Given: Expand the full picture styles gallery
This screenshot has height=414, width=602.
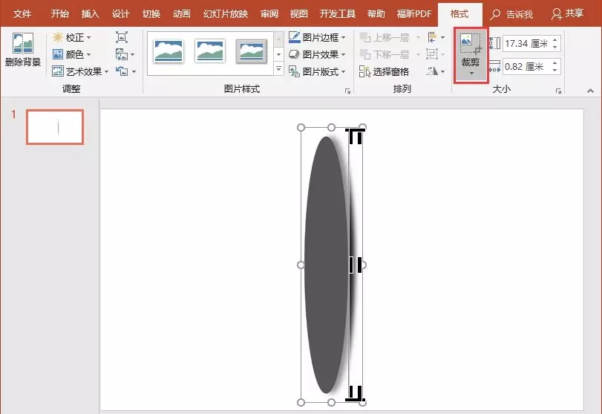Looking at the screenshot, I should pyautogui.click(x=279, y=69).
